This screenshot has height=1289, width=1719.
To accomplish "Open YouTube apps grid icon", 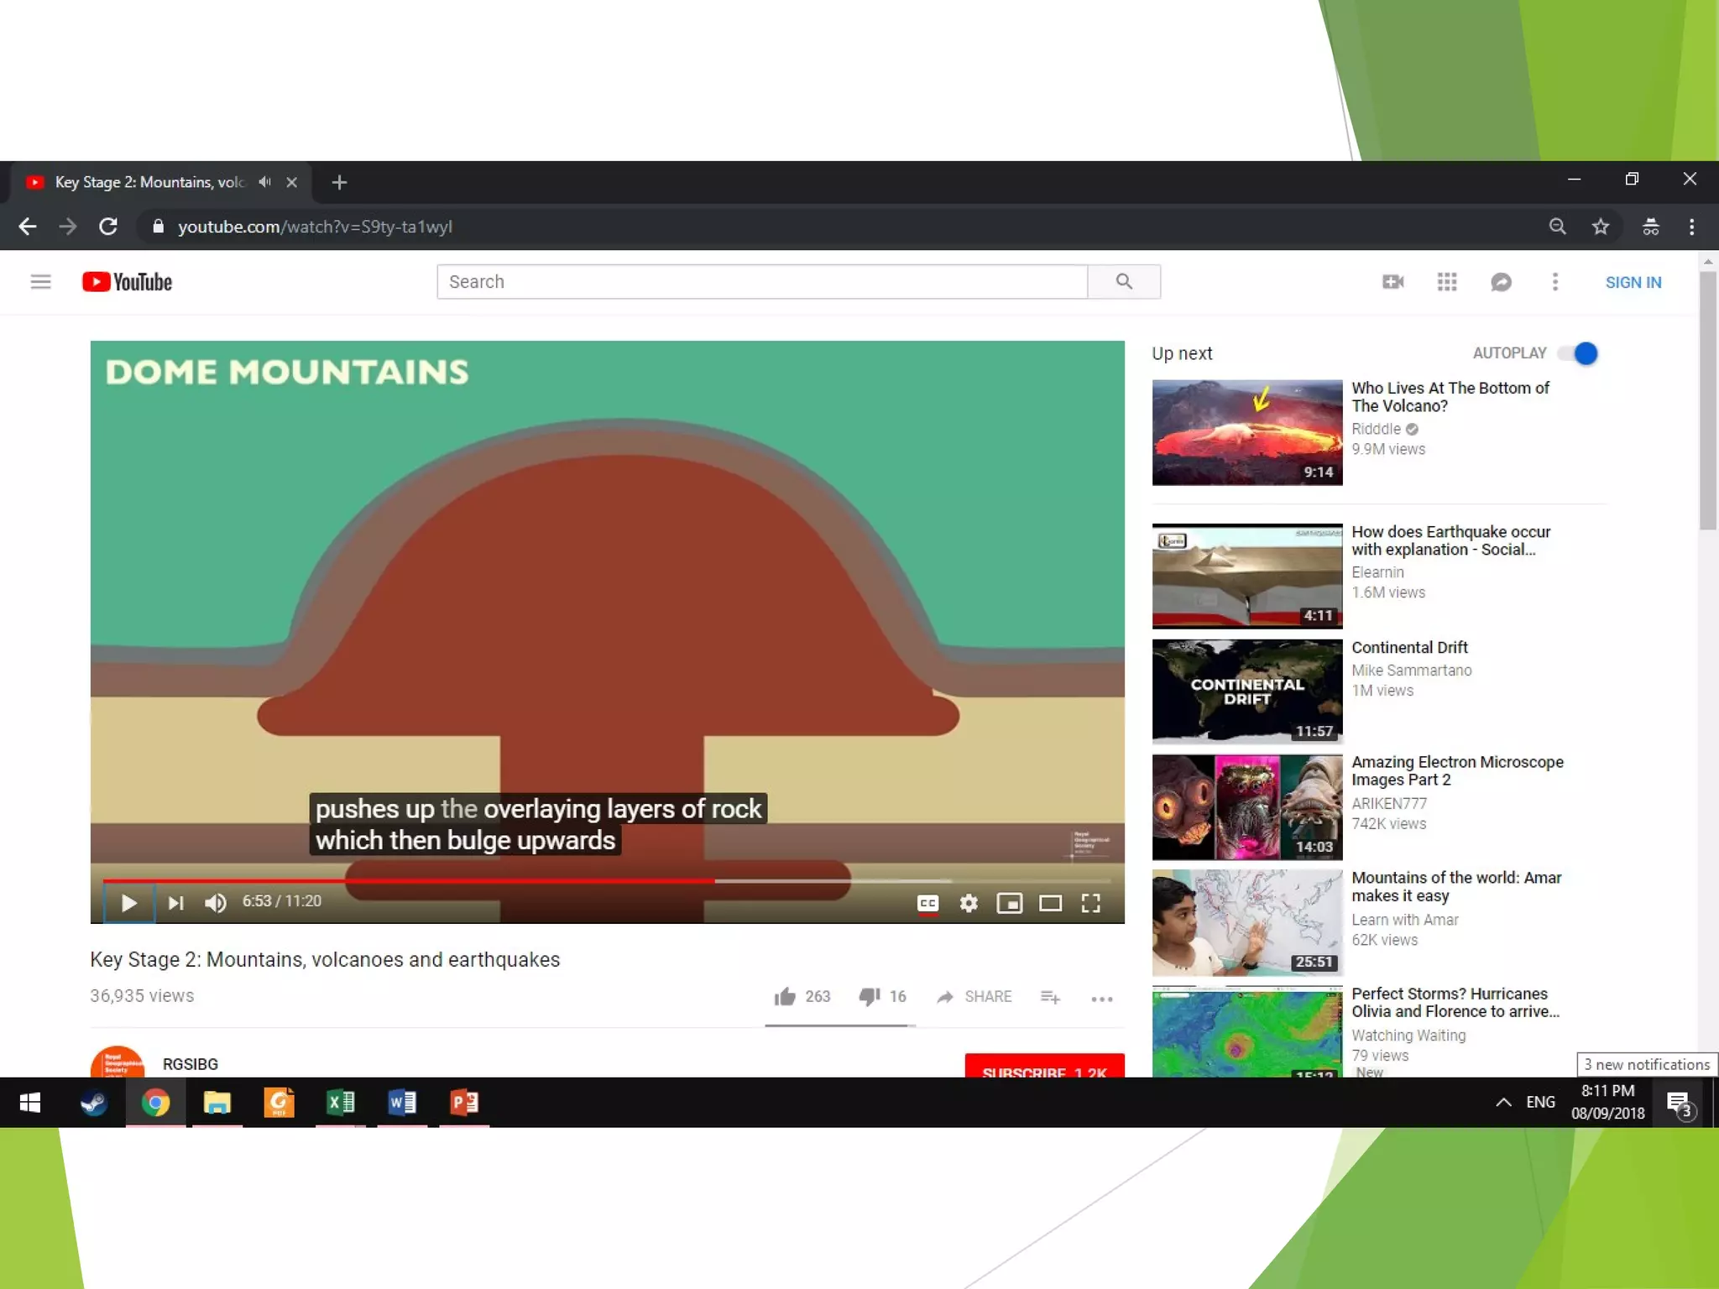I will click(x=1446, y=282).
